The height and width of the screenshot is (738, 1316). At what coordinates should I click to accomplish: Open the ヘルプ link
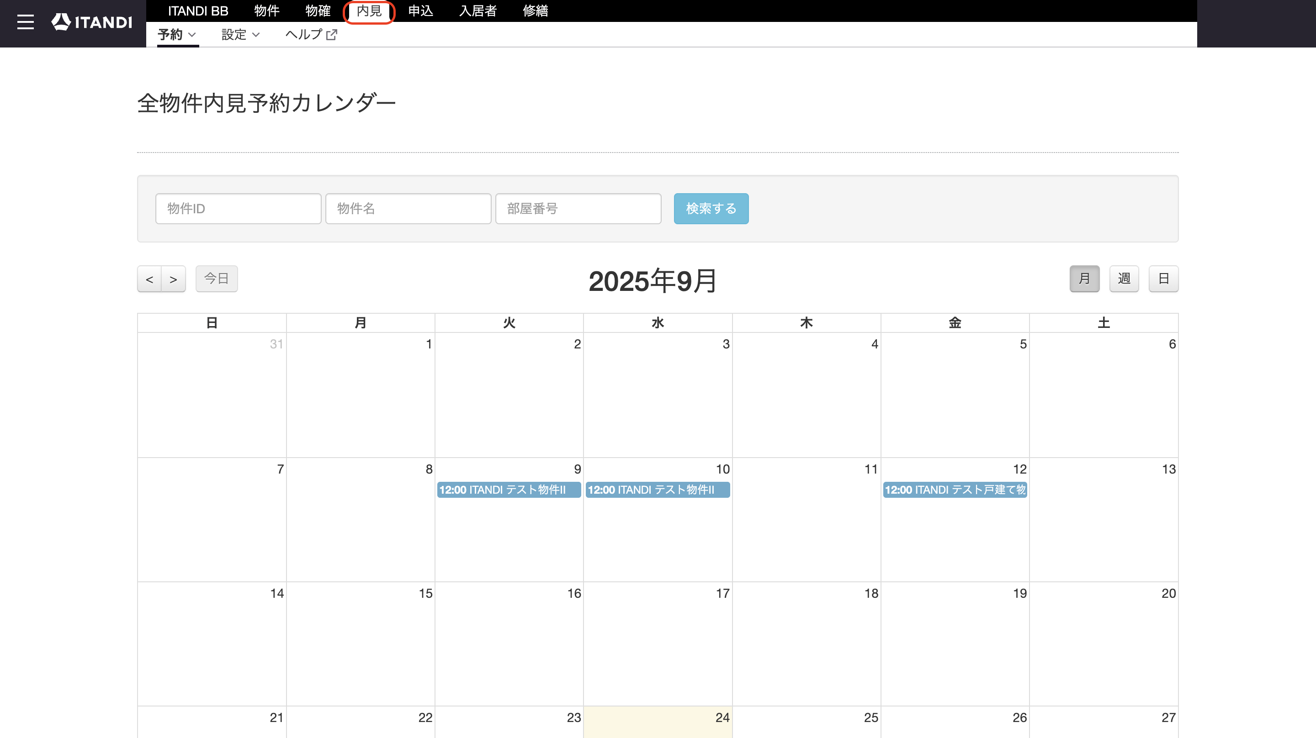click(303, 35)
